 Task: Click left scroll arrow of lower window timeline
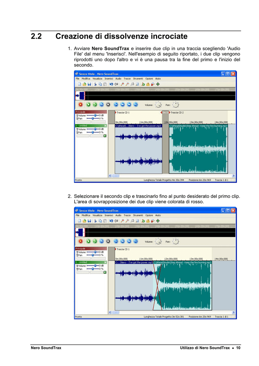point(110,312)
